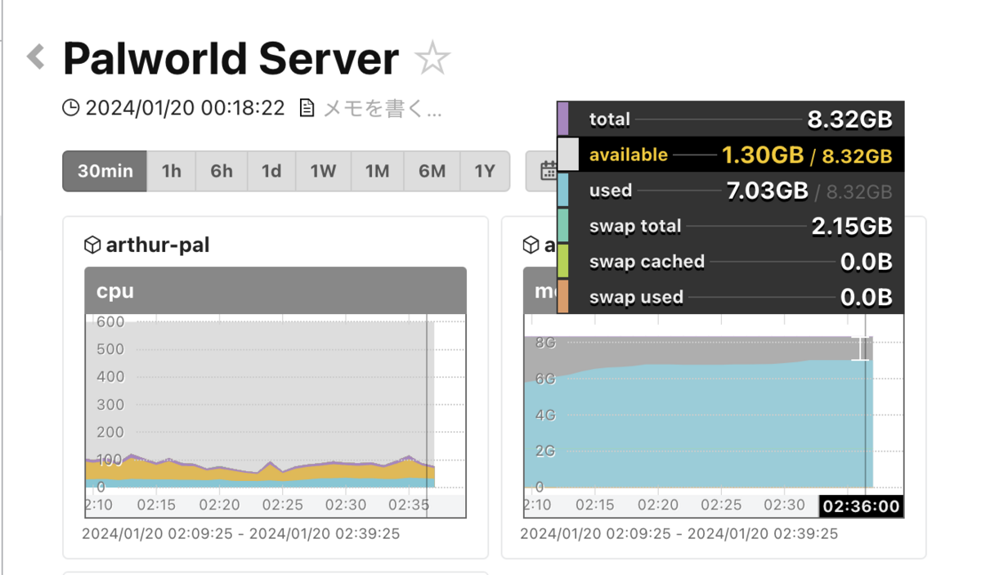Select the 1W time range
Image resolution: width=981 pixels, height=575 pixels.
coord(324,171)
